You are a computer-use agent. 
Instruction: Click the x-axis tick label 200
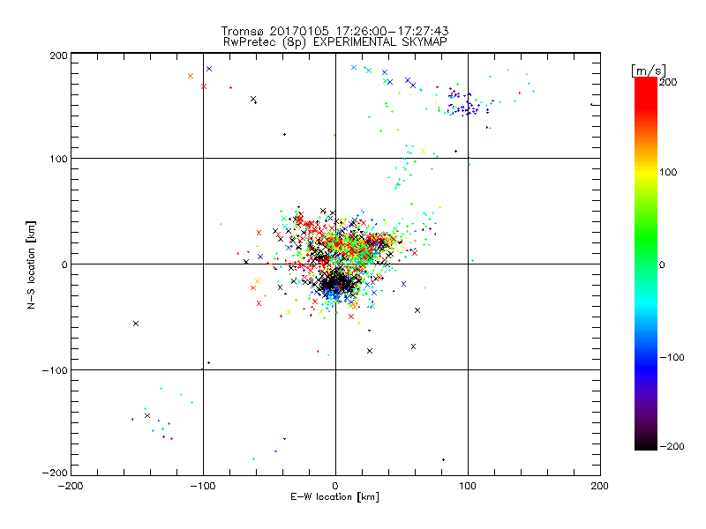click(x=600, y=486)
